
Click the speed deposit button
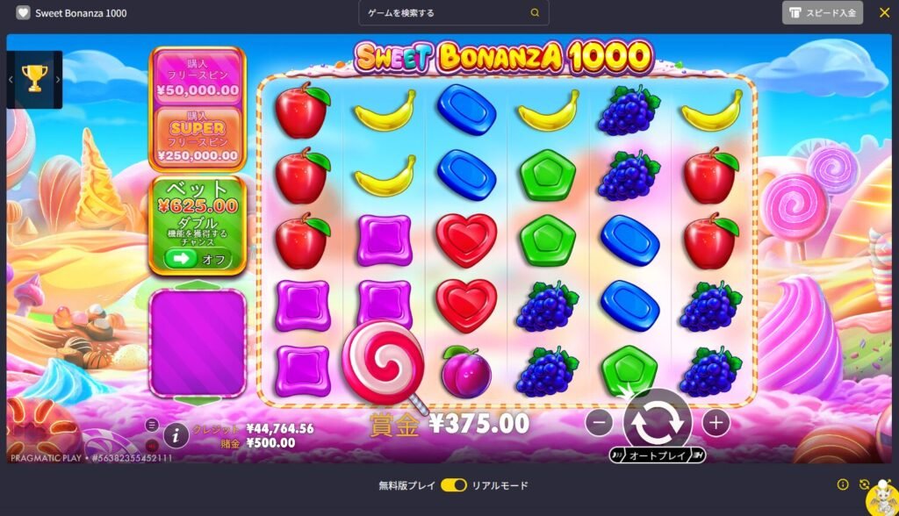coord(822,12)
